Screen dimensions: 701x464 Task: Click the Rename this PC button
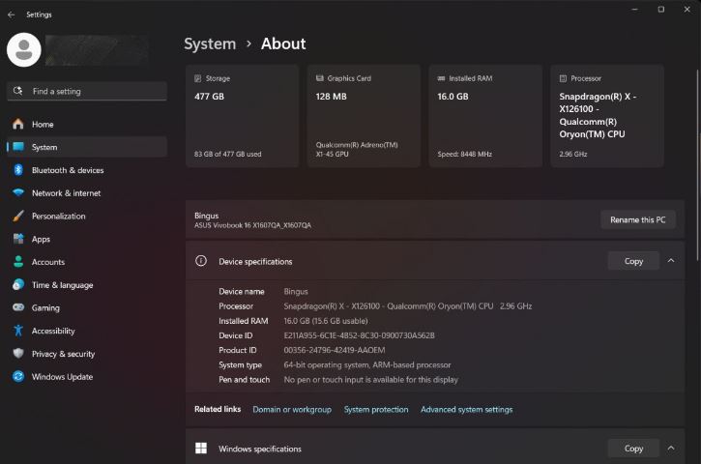pos(637,220)
